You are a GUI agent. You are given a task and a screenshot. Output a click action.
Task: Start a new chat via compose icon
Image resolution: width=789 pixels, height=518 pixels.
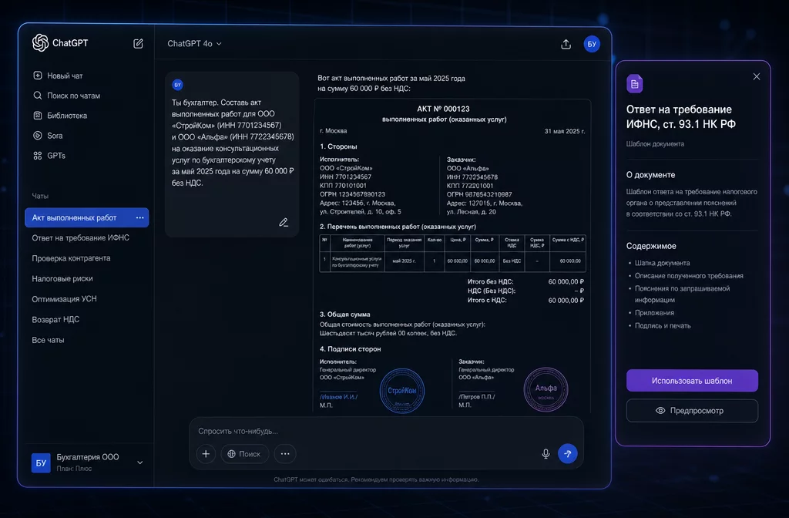[x=138, y=44]
